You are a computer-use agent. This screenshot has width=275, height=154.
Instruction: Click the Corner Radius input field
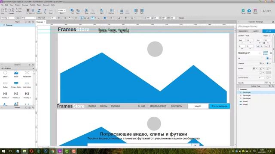coord(261,77)
